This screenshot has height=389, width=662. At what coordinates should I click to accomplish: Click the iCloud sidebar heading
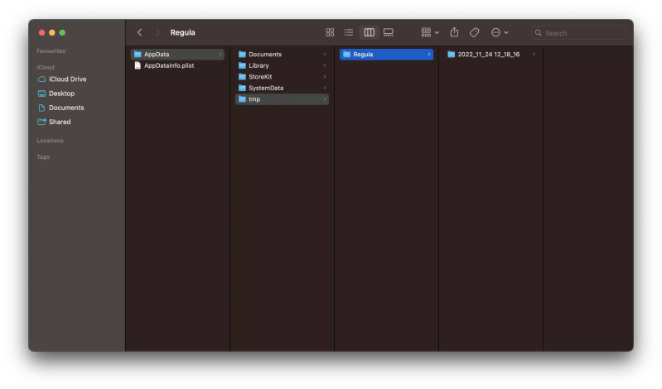click(x=46, y=68)
